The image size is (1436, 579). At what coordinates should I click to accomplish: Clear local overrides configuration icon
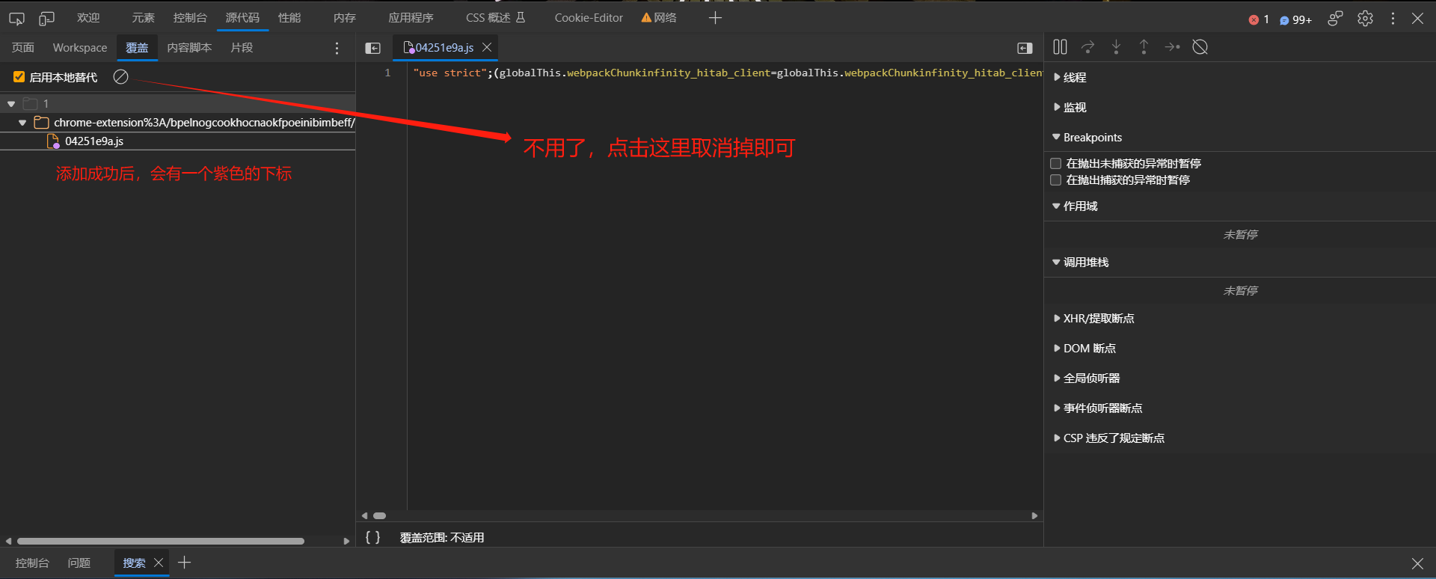tap(120, 76)
